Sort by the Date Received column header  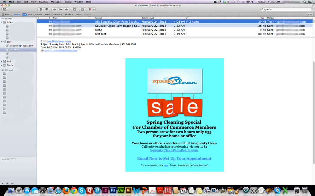tap(148, 18)
